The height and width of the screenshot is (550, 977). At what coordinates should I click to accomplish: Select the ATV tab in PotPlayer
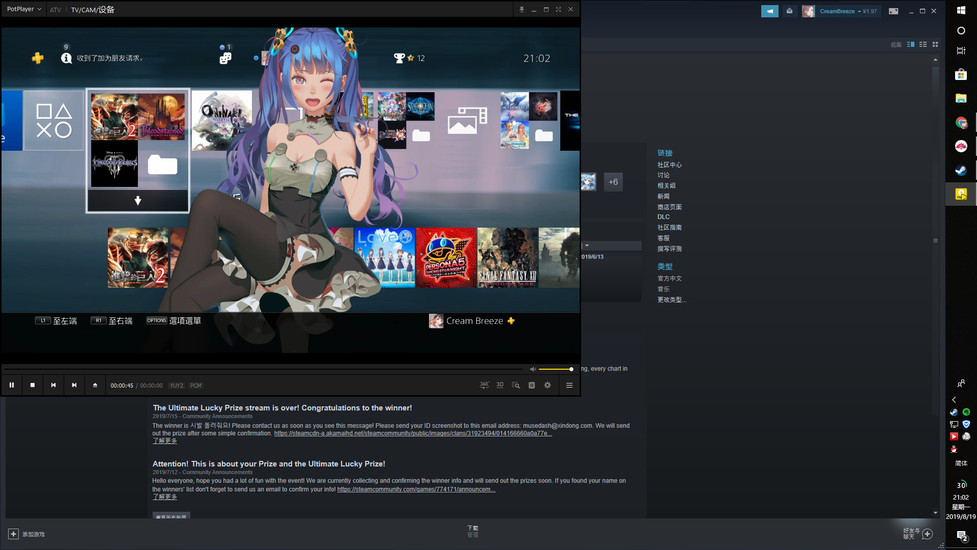[x=55, y=10]
